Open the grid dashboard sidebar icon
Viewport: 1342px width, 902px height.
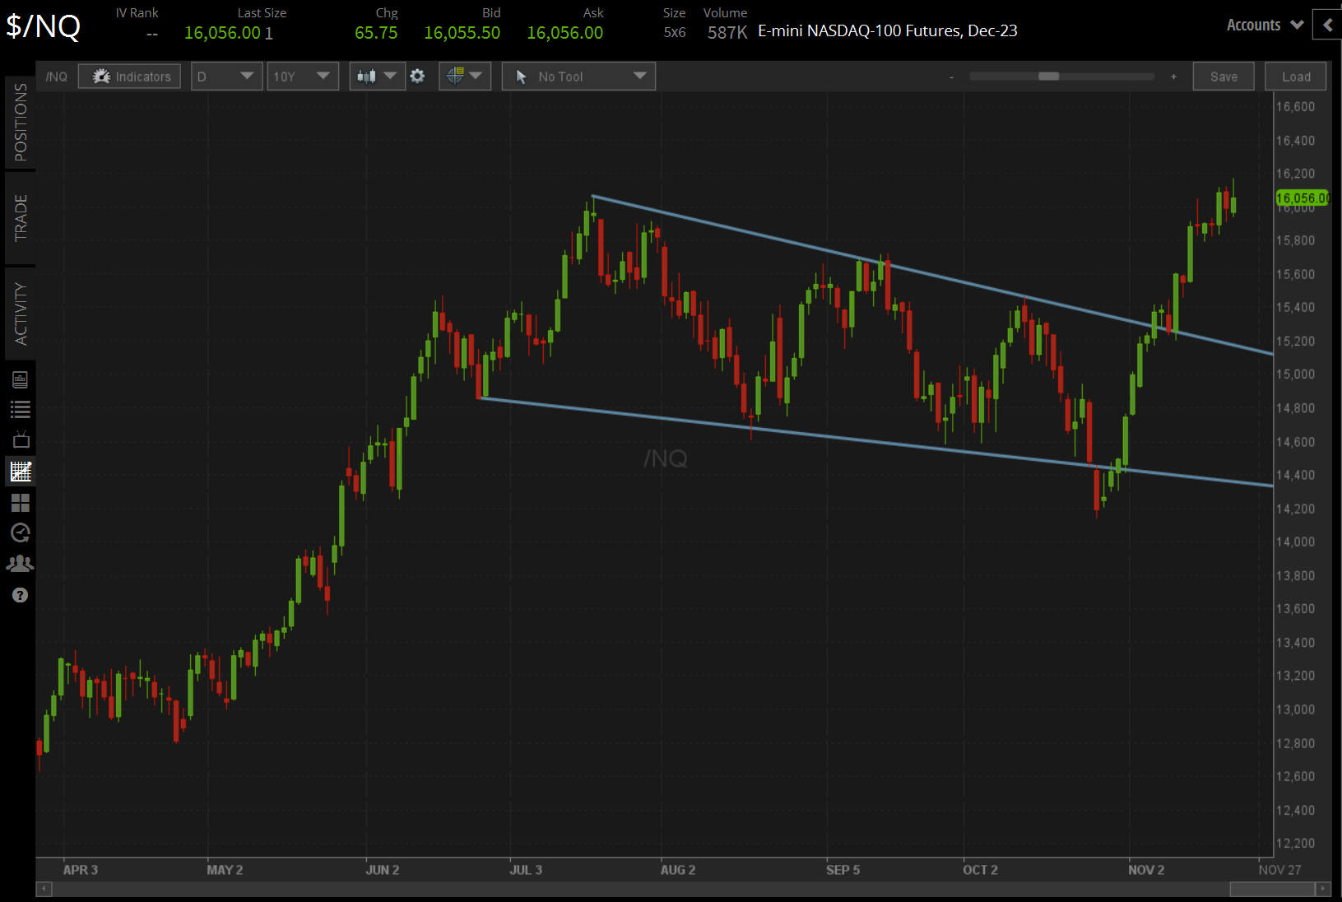[x=20, y=503]
